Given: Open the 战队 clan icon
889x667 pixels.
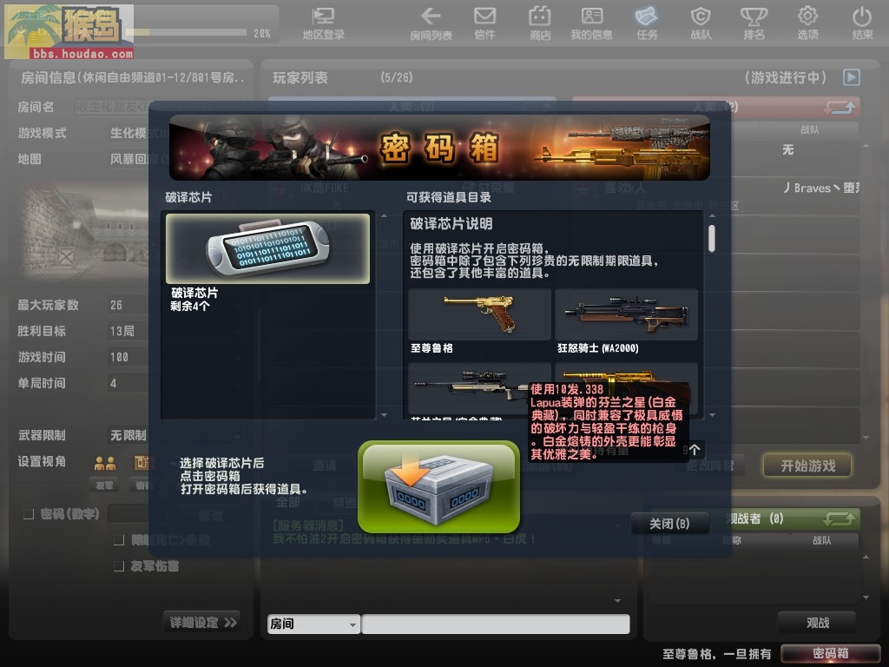Looking at the screenshot, I should click(701, 23).
